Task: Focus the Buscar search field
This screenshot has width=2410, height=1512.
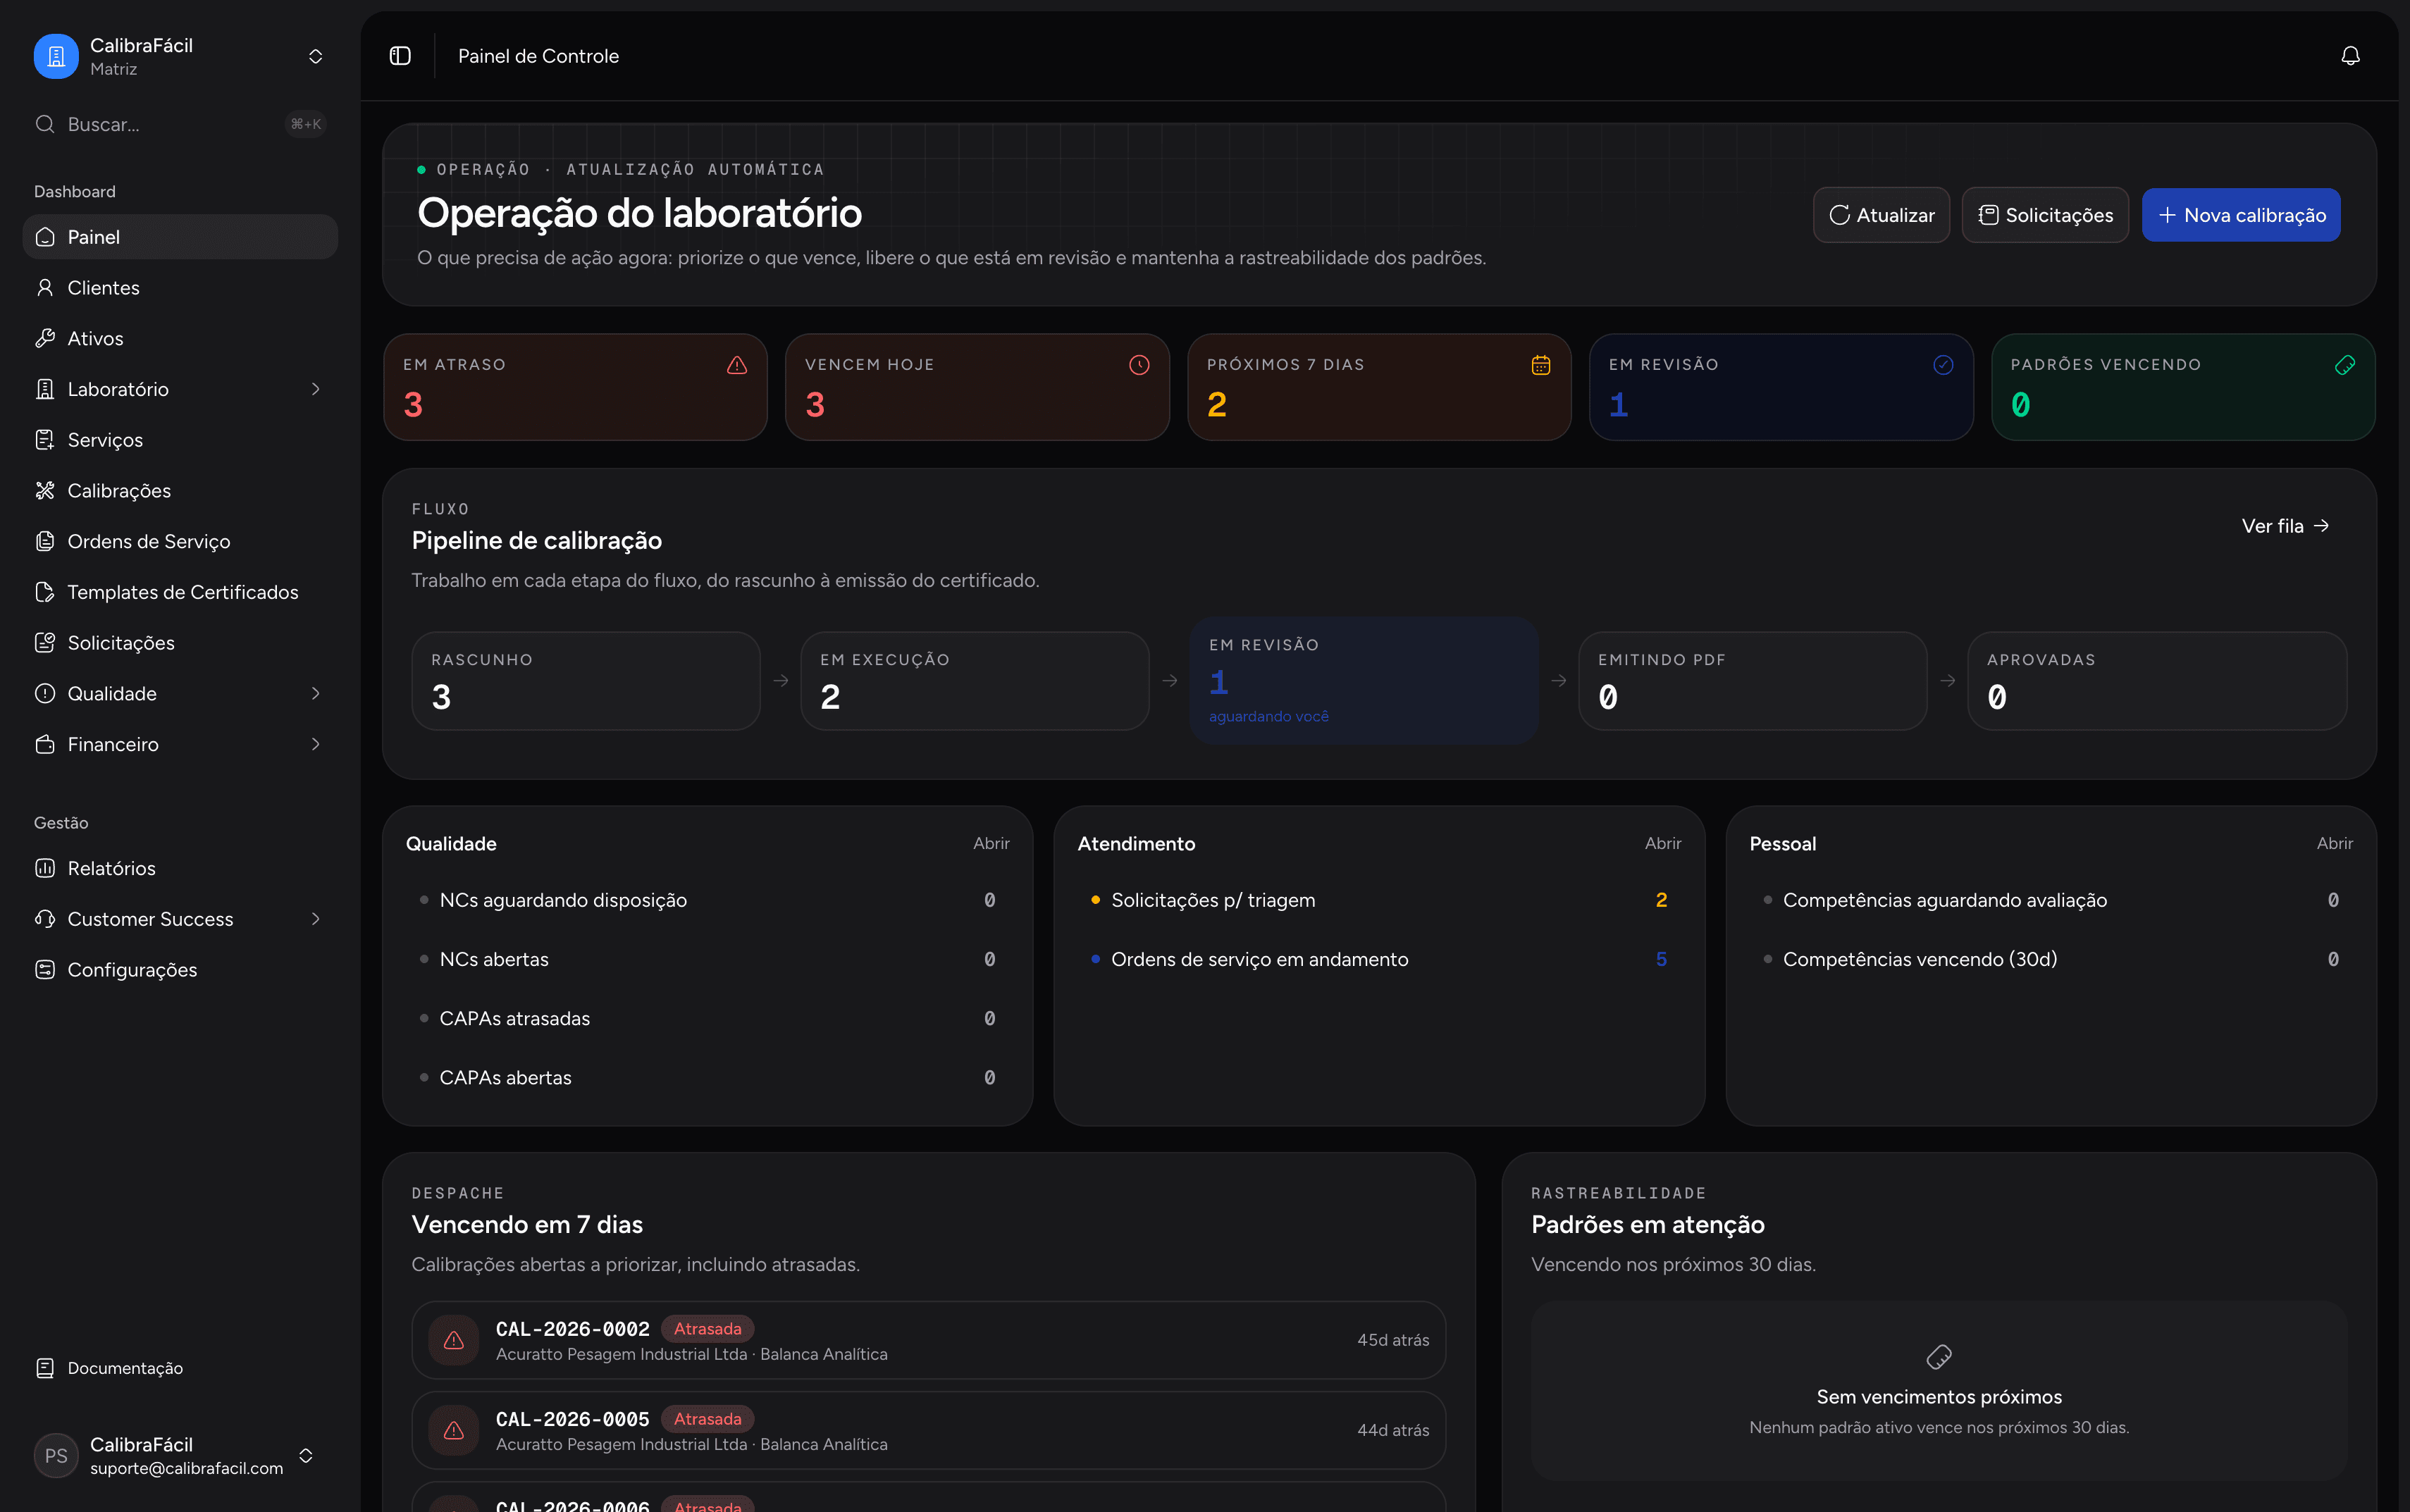Action: (180, 124)
